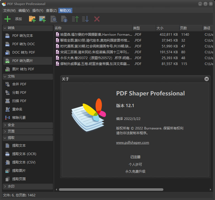Open the 提取文本 (OCR) tool
Image resolution: width=215 pixels, height=200 pixels.
click(28, 154)
